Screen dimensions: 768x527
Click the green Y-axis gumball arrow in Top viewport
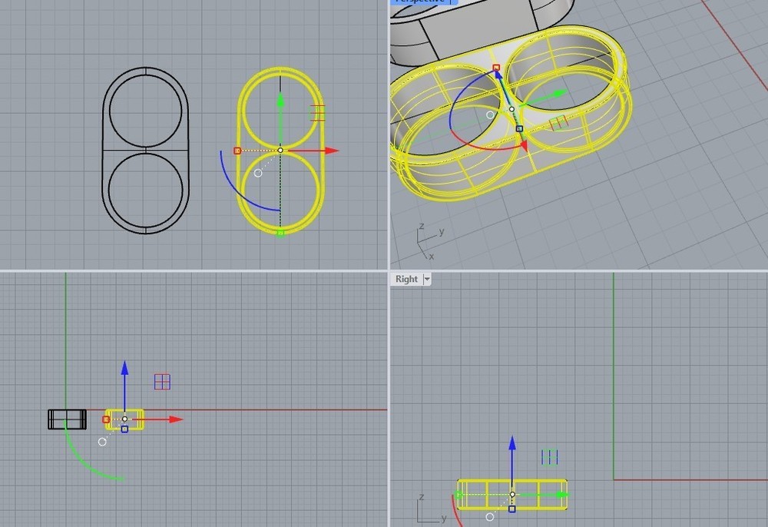coord(280,100)
